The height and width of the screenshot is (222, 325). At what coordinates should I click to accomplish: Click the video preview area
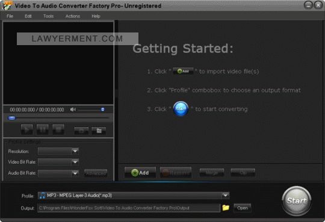point(58,63)
